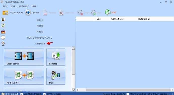Image resolution: width=174 pixels, height=95 pixels.
Task: Open the TASK menu
Action: (5, 6)
